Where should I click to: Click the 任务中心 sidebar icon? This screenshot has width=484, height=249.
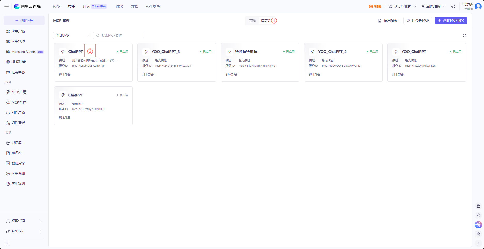coord(8,72)
